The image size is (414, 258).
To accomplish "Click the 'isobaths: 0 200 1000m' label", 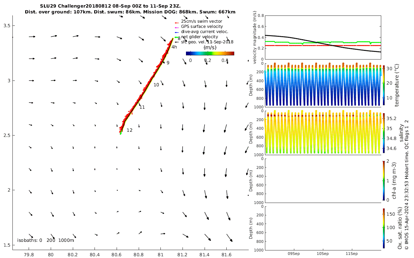I will [x=46, y=240].
